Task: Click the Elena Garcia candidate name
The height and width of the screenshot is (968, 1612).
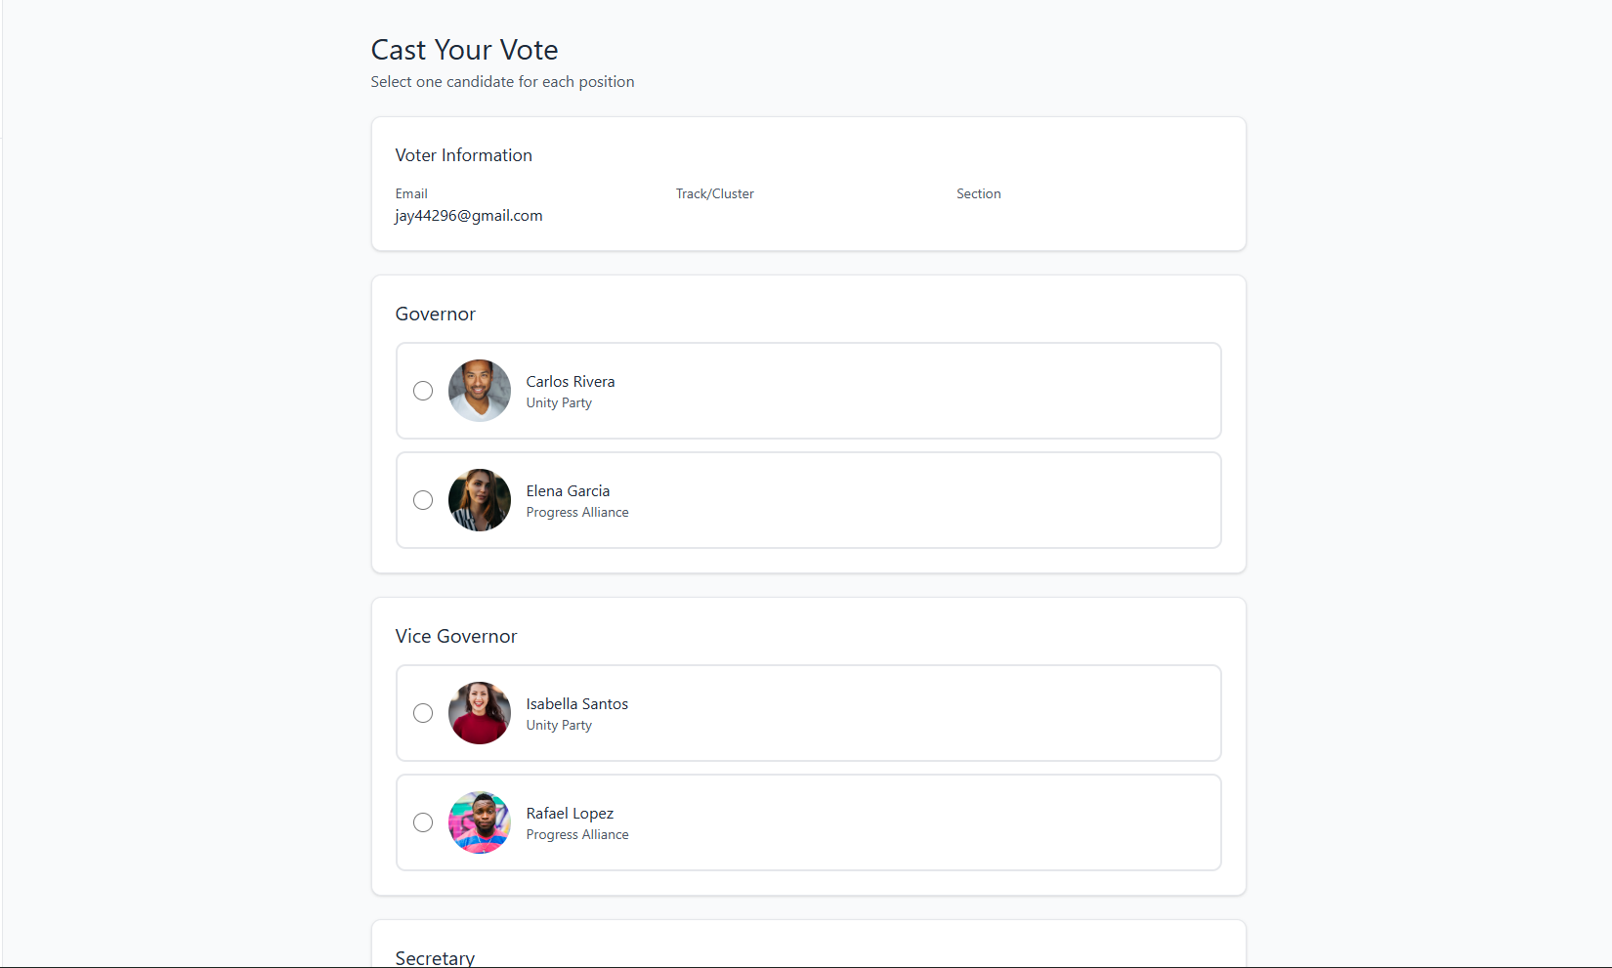Action: 568,491
